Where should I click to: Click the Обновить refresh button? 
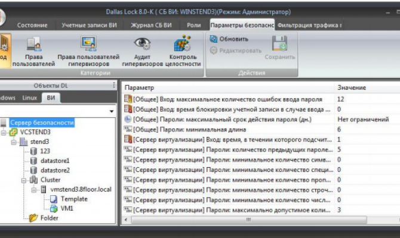pos(229,39)
